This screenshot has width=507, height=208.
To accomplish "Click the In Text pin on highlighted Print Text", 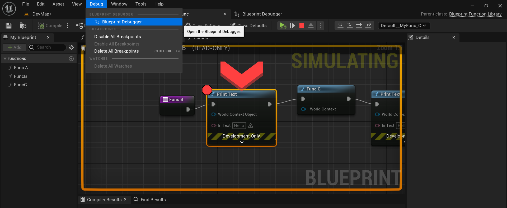I will (214, 125).
